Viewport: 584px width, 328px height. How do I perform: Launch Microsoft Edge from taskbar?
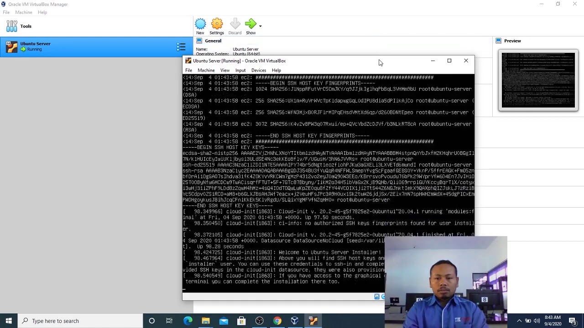188,321
